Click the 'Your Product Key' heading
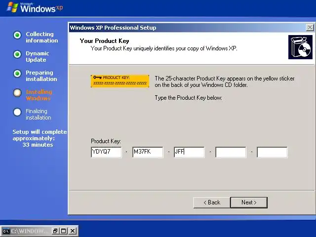The image size is (316, 237). click(104, 41)
